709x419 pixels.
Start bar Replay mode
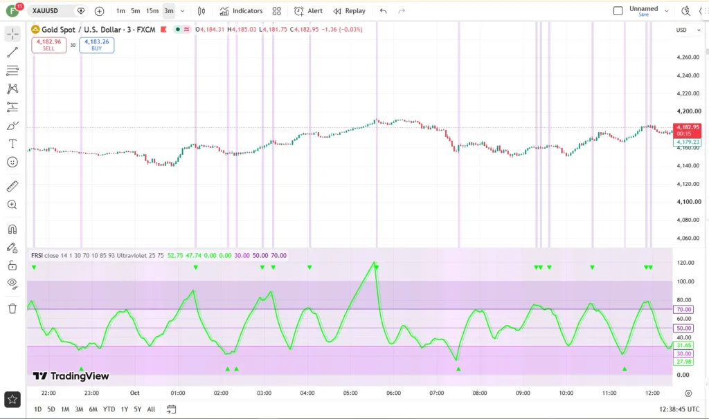pos(350,11)
